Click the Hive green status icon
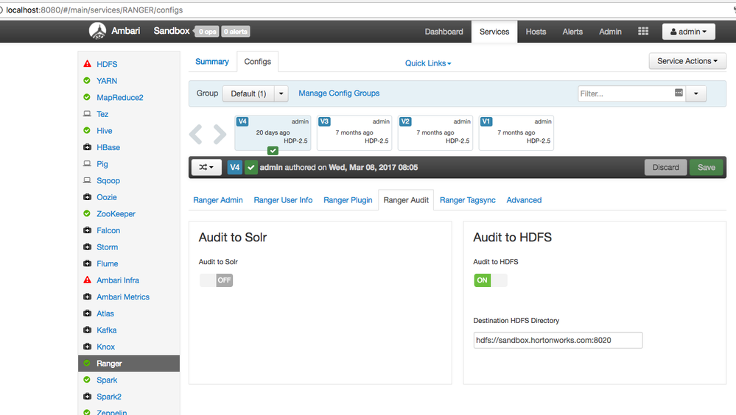 [87, 130]
